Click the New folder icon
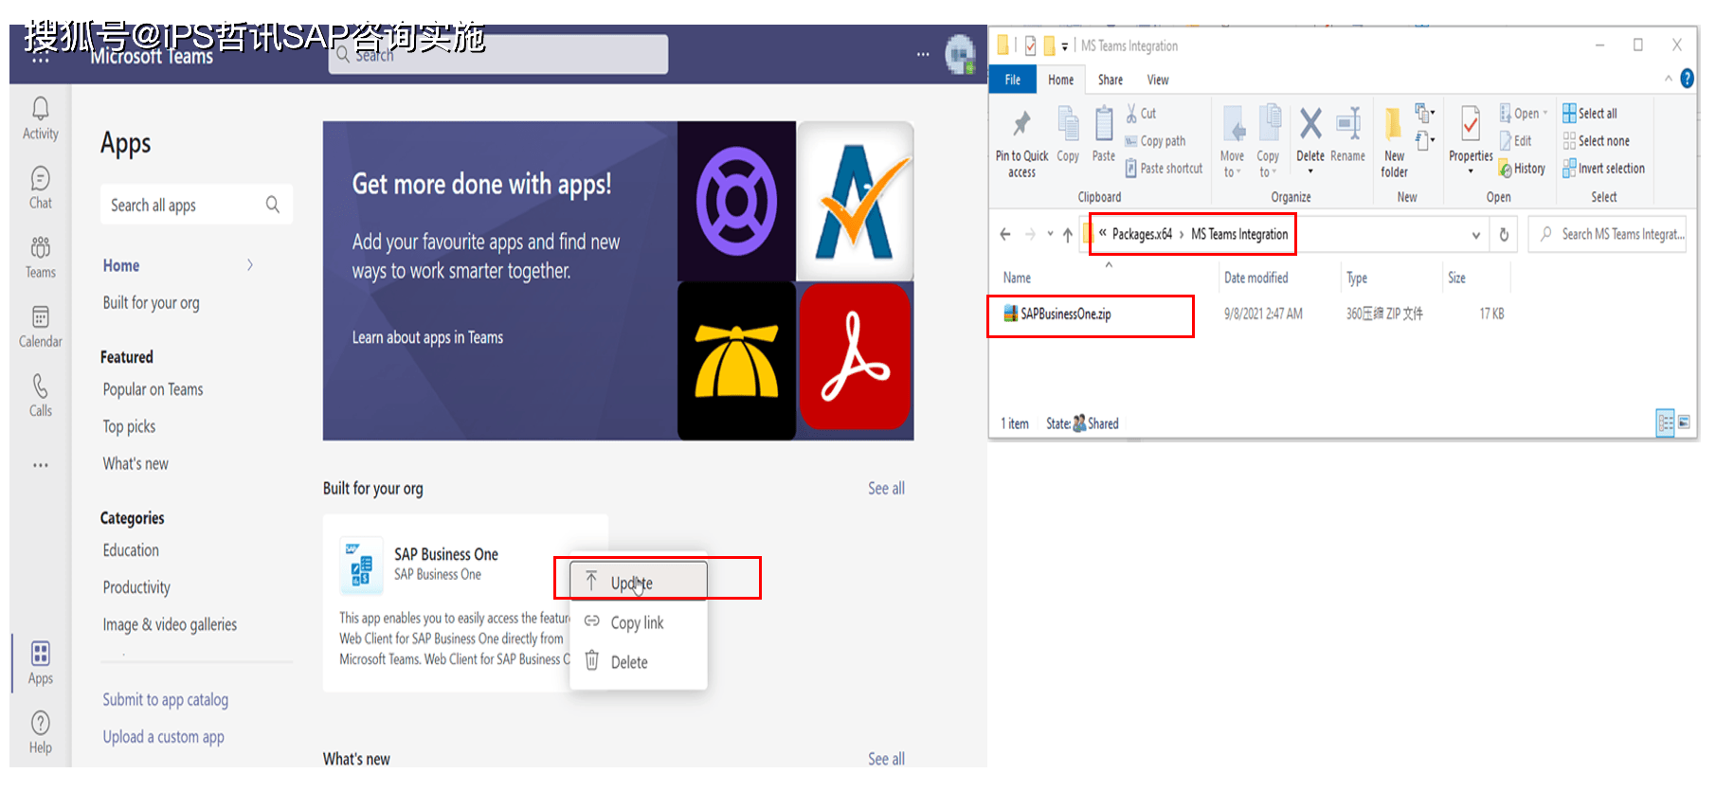The width and height of the screenshot is (1734, 791). (x=1394, y=125)
